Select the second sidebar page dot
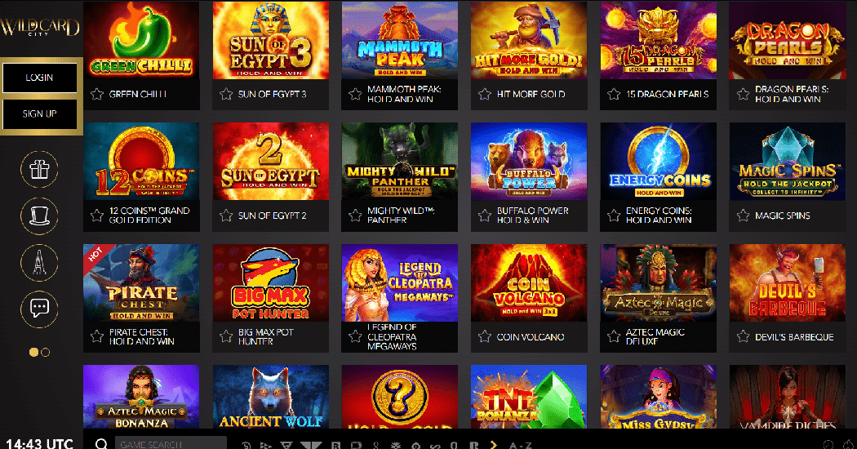This screenshot has height=449, width=857. (x=46, y=352)
